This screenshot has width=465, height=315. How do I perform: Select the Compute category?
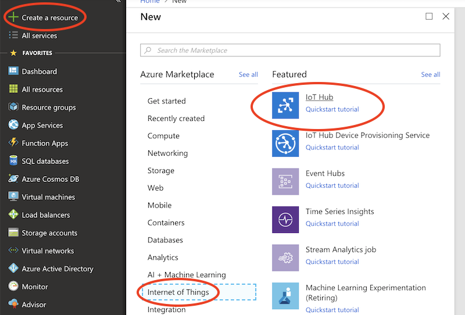coord(163,136)
